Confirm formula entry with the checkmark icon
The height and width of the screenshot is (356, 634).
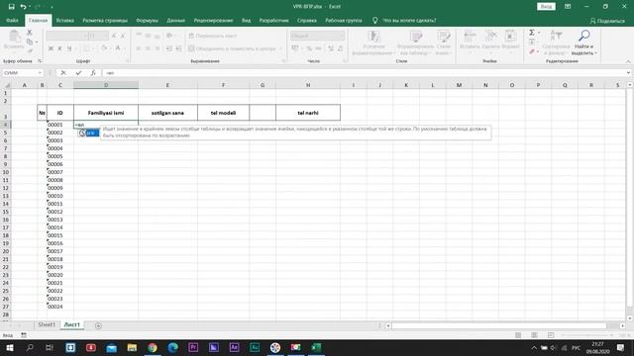click(78, 72)
